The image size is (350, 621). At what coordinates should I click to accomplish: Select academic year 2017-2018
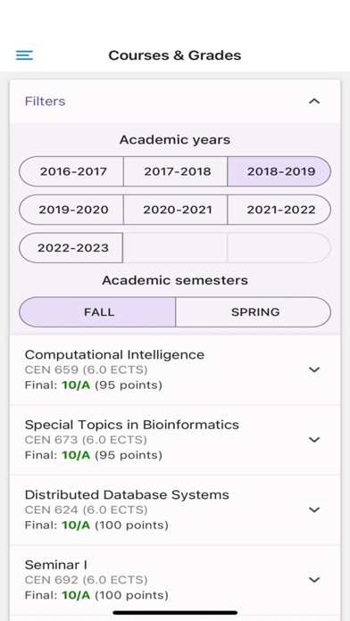175,171
